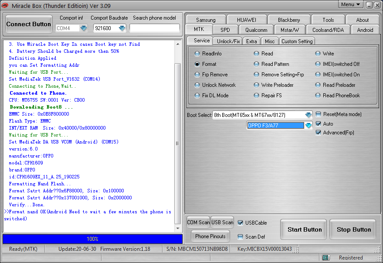Open the Comport Baudrate 921600 dropdown
This screenshot has height=263, width=383.
(122, 28)
